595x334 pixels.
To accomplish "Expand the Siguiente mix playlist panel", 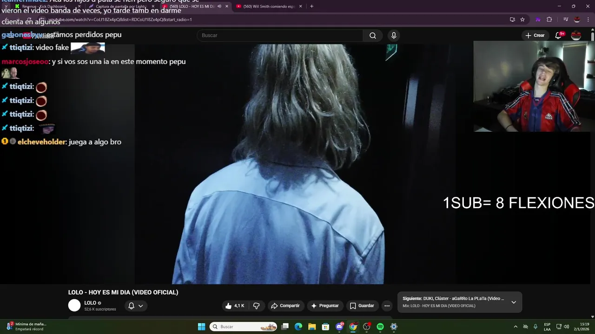I will point(514,302).
